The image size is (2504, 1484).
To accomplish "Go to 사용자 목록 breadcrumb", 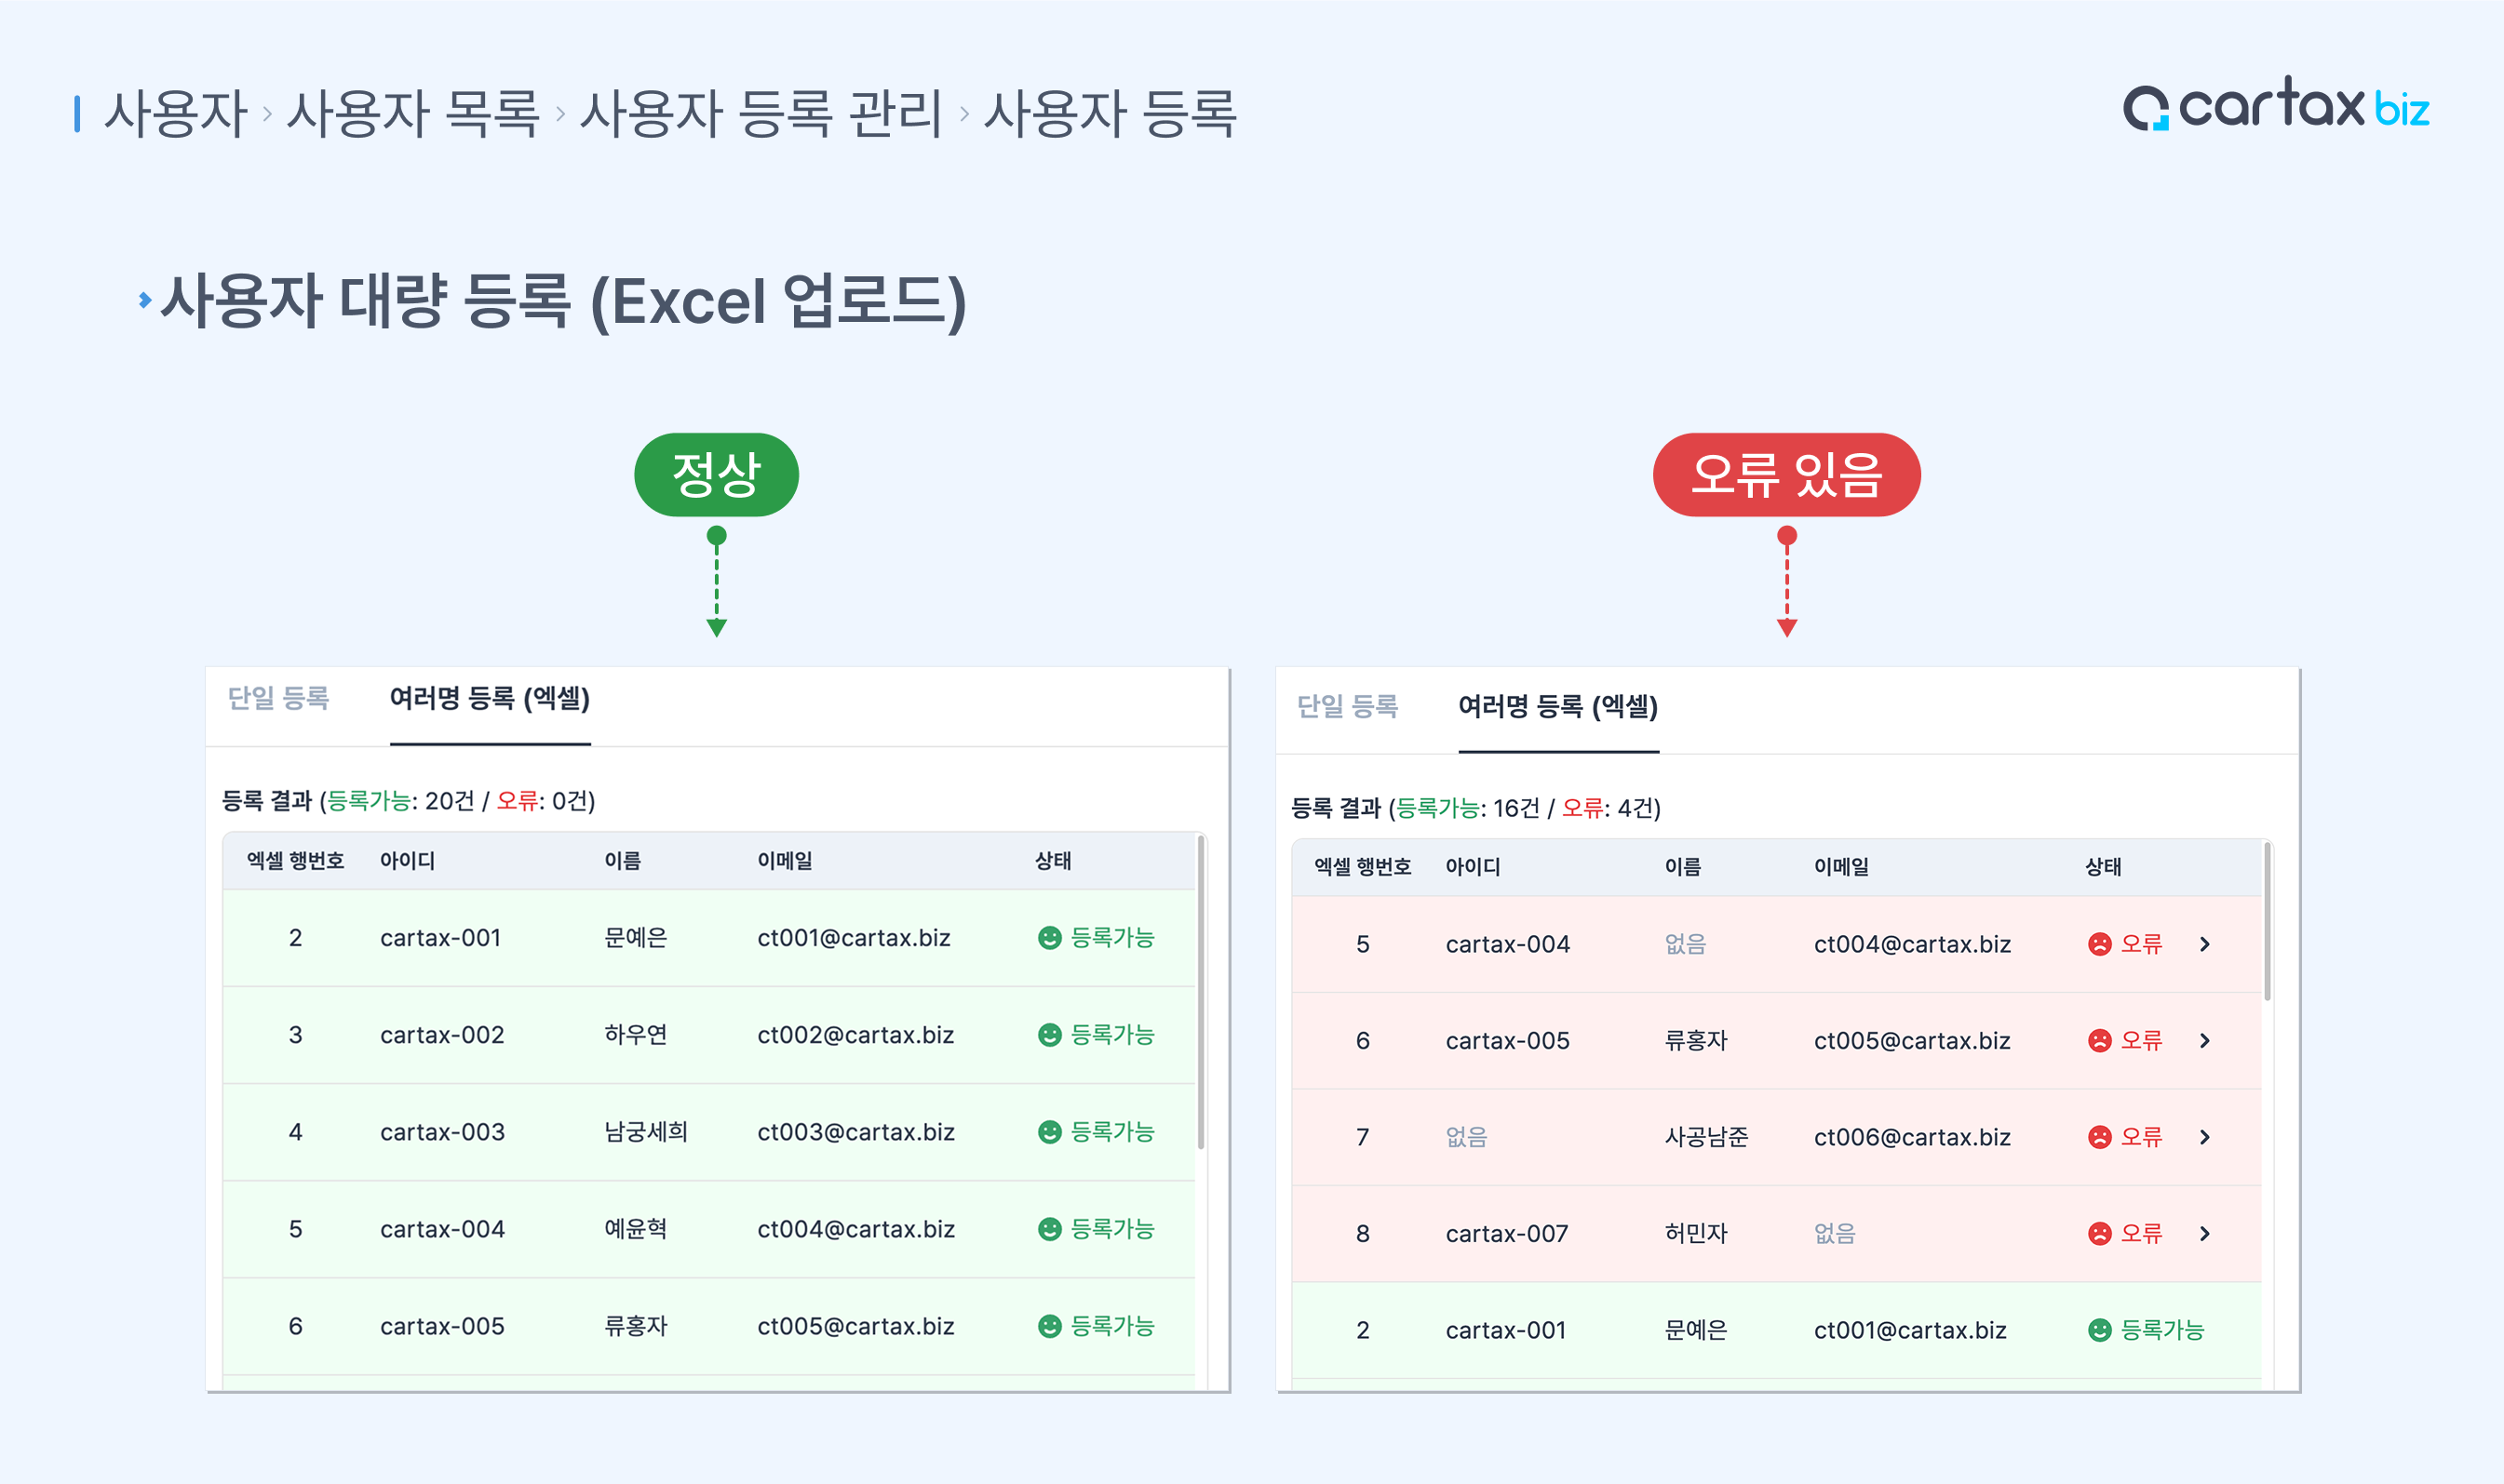I will tap(412, 113).
